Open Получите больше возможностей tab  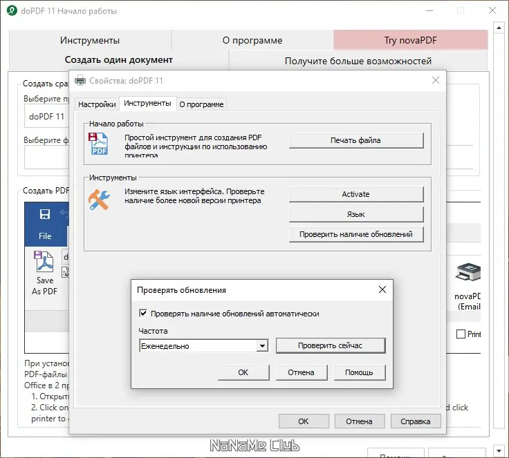pos(358,61)
